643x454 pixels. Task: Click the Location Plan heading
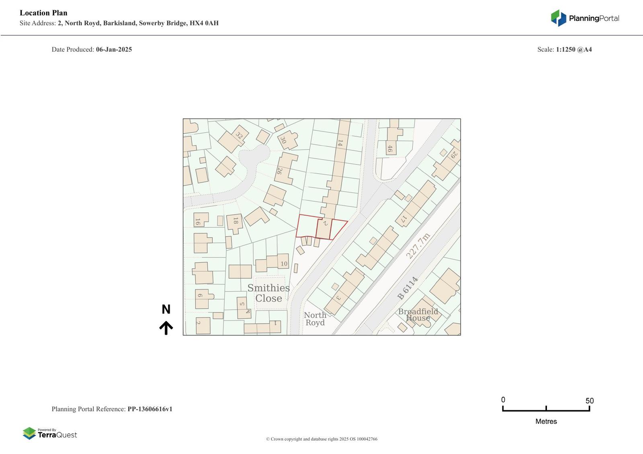pyautogui.click(x=43, y=13)
